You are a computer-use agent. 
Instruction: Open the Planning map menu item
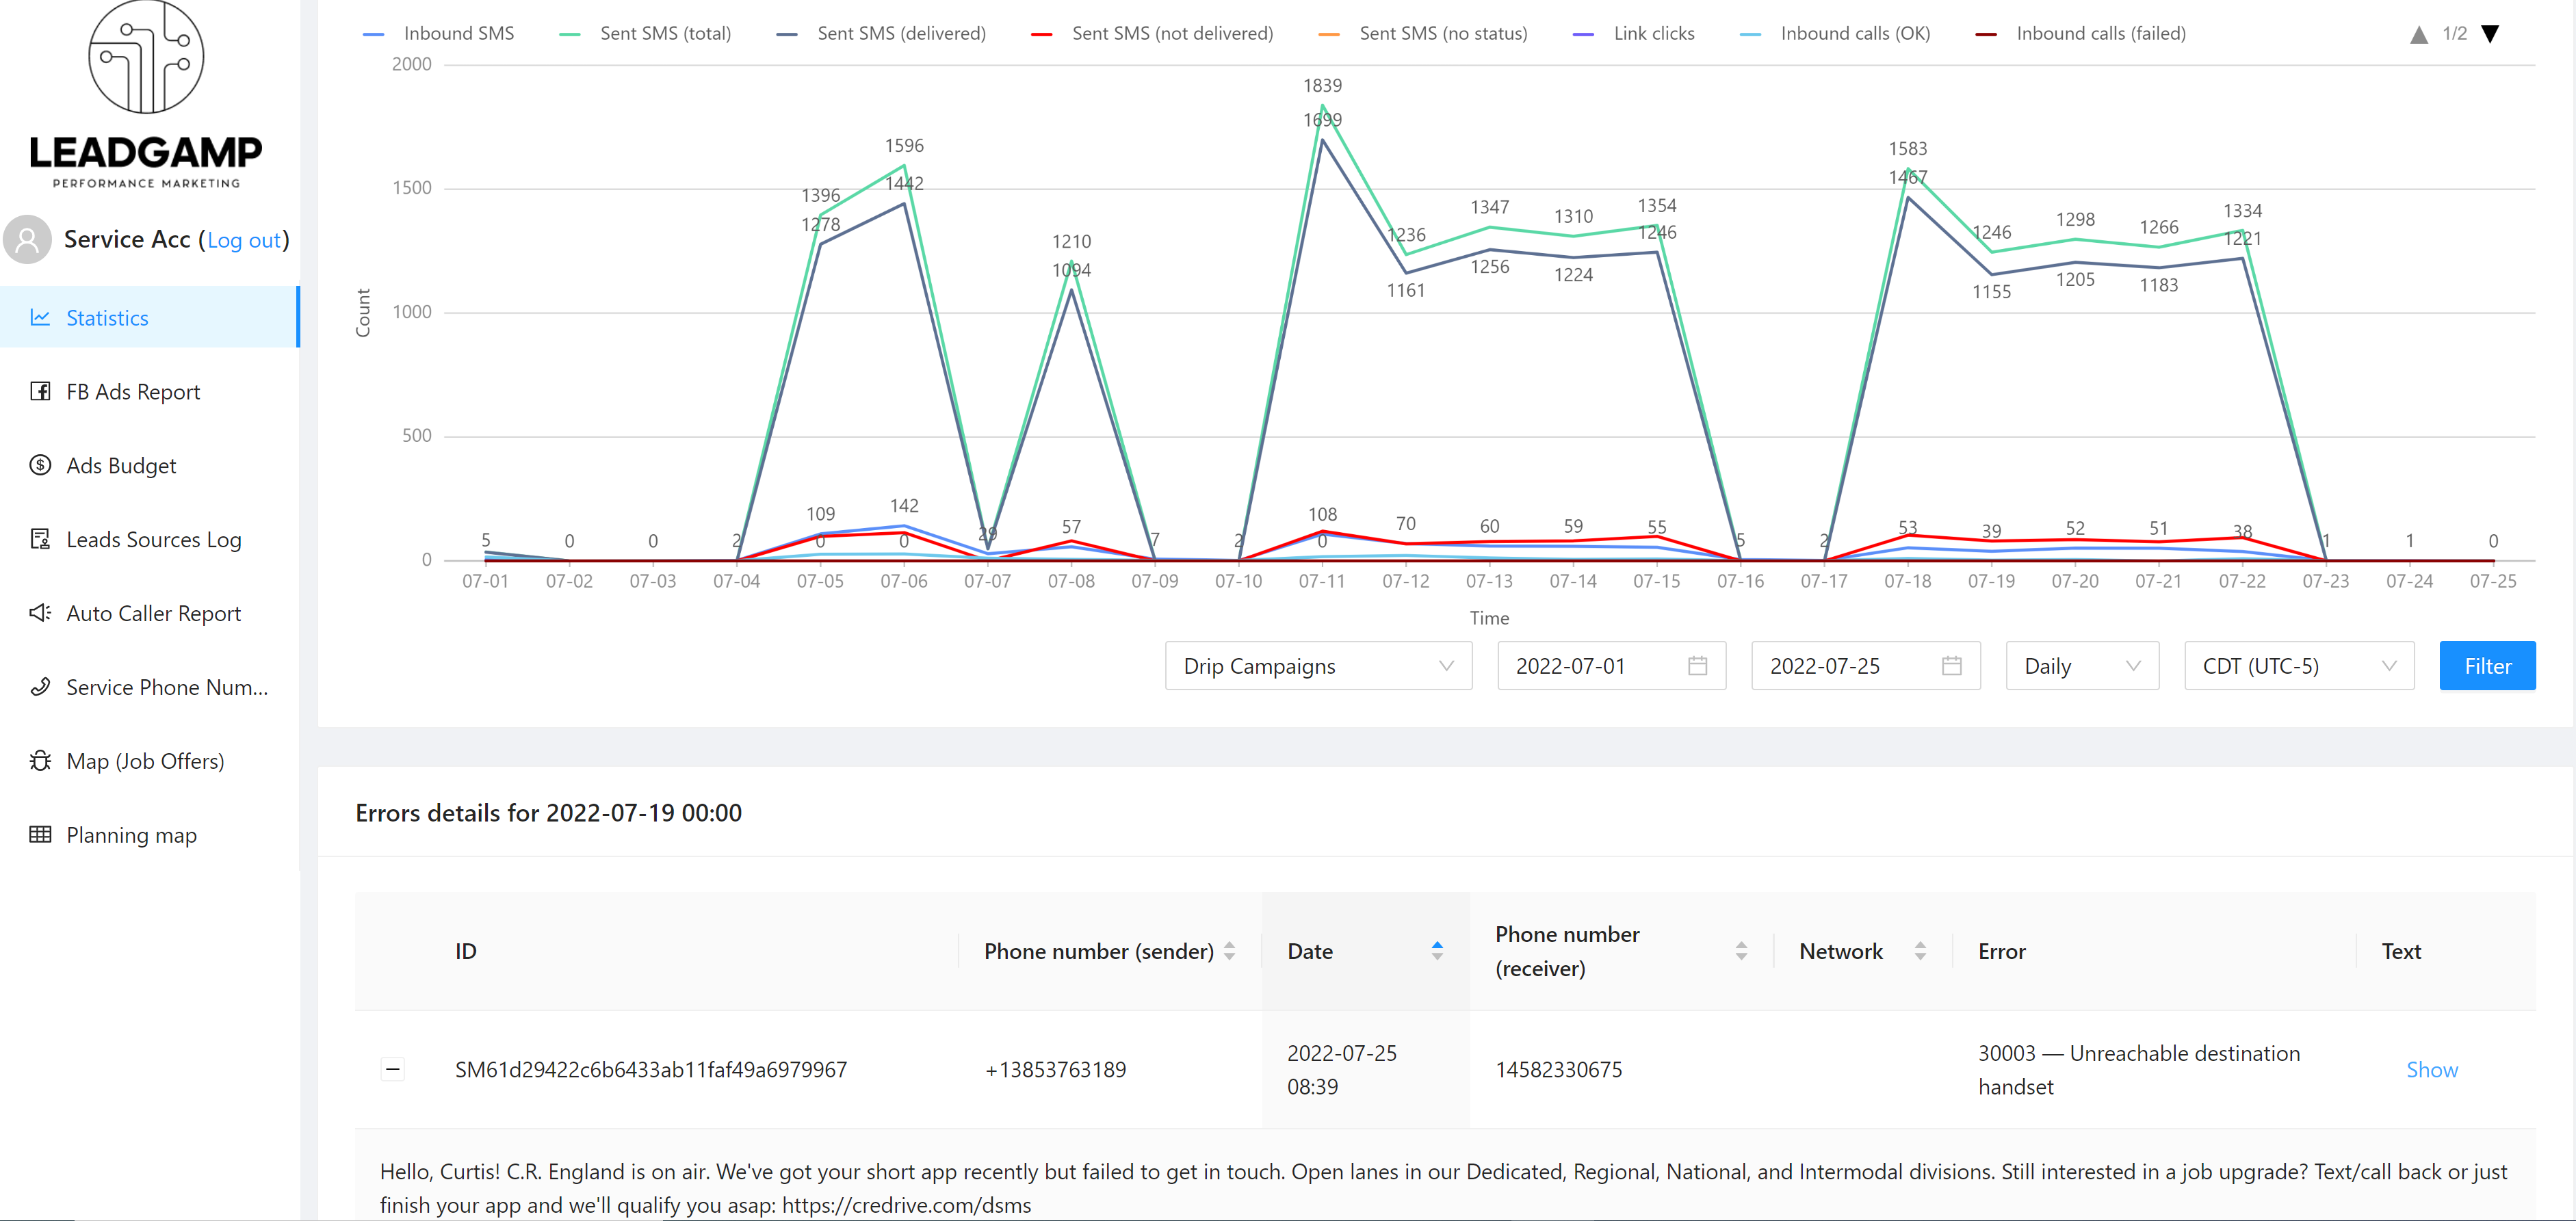click(131, 836)
